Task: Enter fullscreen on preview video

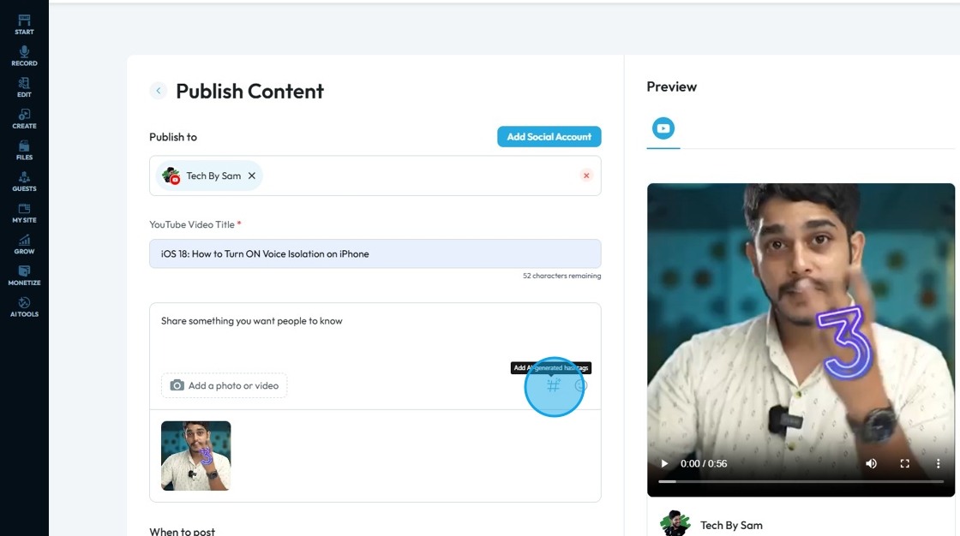Action: pos(904,464)
